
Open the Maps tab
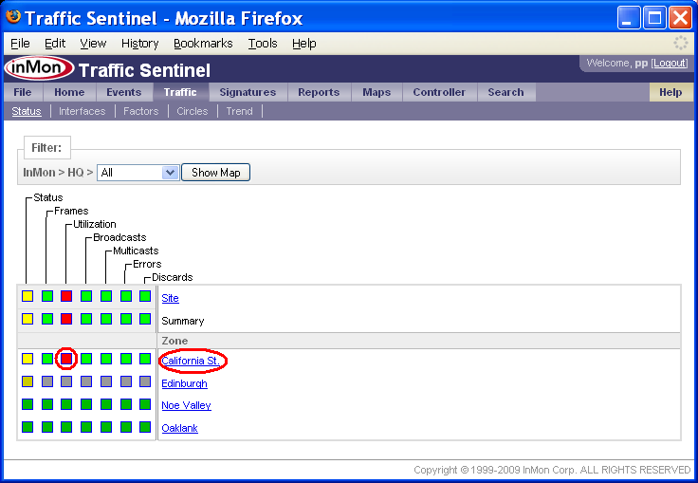click(377, 92)
